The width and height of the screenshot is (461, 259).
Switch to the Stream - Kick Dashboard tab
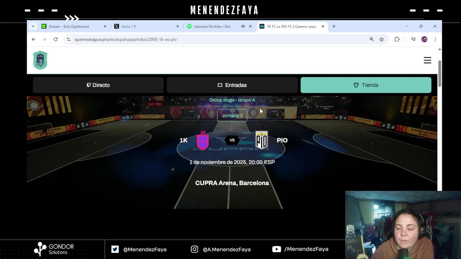(x=74, y=26)
